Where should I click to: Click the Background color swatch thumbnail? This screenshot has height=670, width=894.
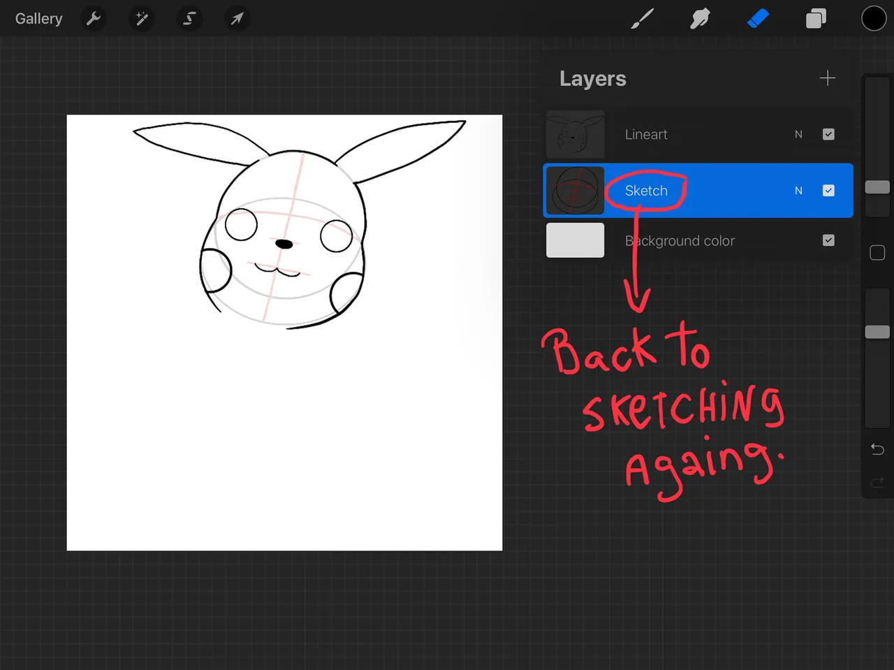coord(575,240)
